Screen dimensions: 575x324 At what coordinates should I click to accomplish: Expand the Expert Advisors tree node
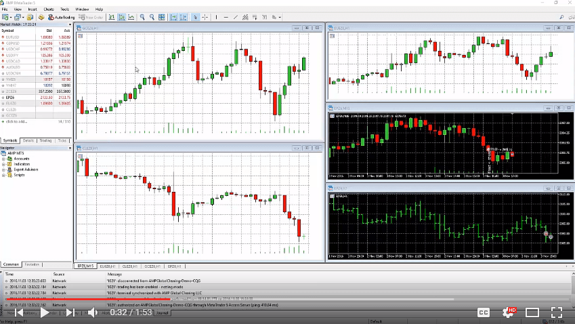(3, 170)
